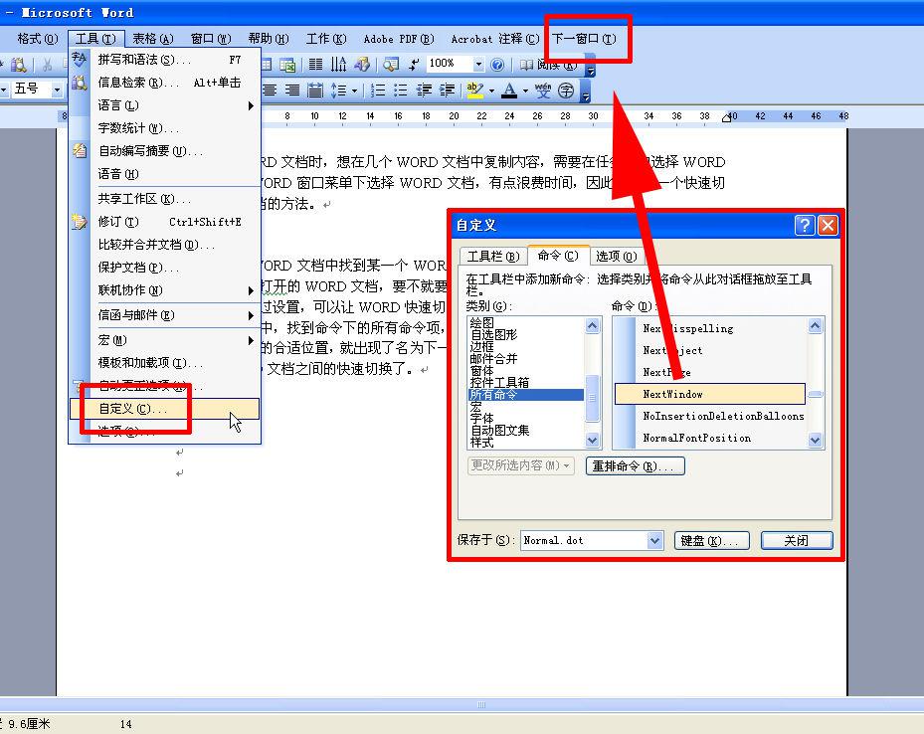This screenshot has width=924, height=734.
Task: Click the Reading layout (阅读) button
Action: pyautogui.click(x=549, y=65)
